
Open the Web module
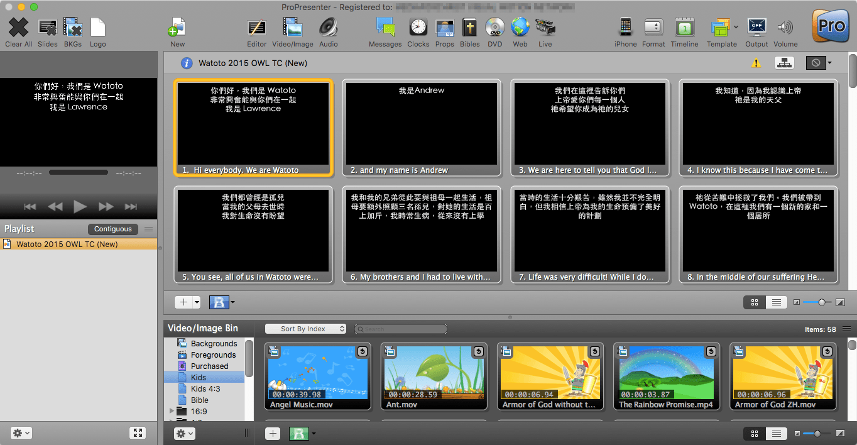[x=520, y=28]
